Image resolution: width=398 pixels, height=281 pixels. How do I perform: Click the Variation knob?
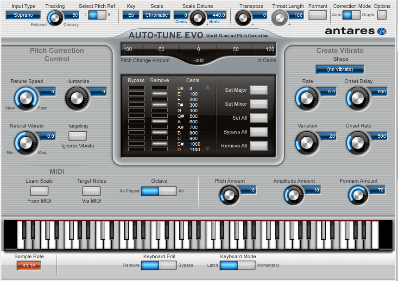coord(307,143)
